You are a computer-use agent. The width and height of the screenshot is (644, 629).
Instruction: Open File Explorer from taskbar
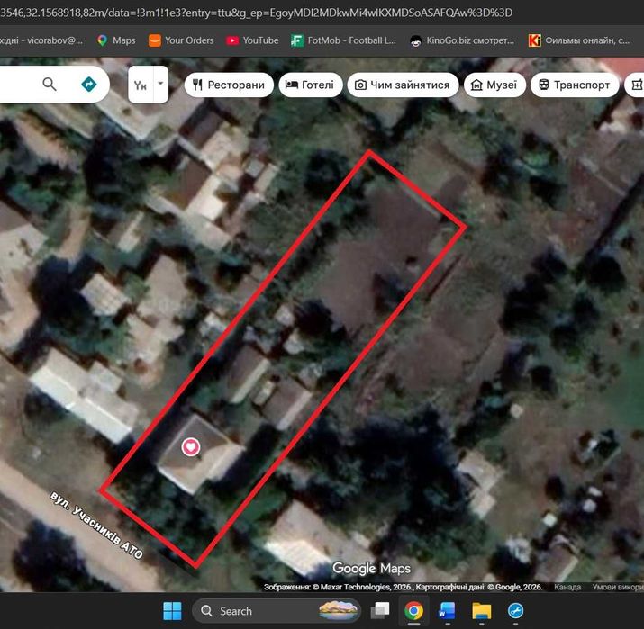coord(481,610)
